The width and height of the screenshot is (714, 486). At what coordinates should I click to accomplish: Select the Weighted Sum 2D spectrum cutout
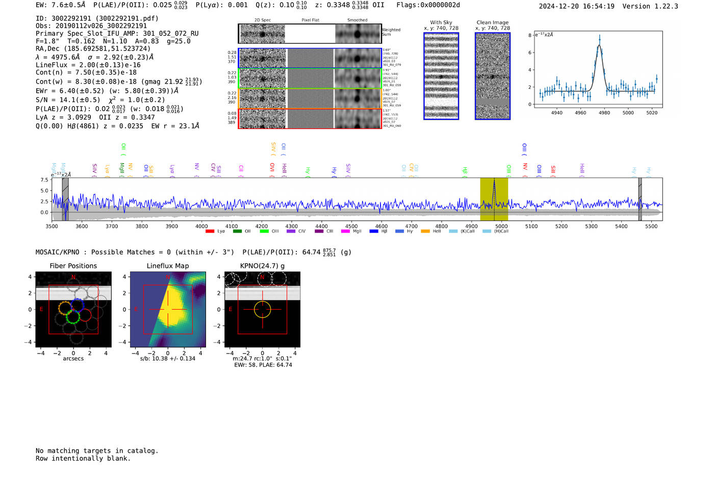(x=310, y=34)
